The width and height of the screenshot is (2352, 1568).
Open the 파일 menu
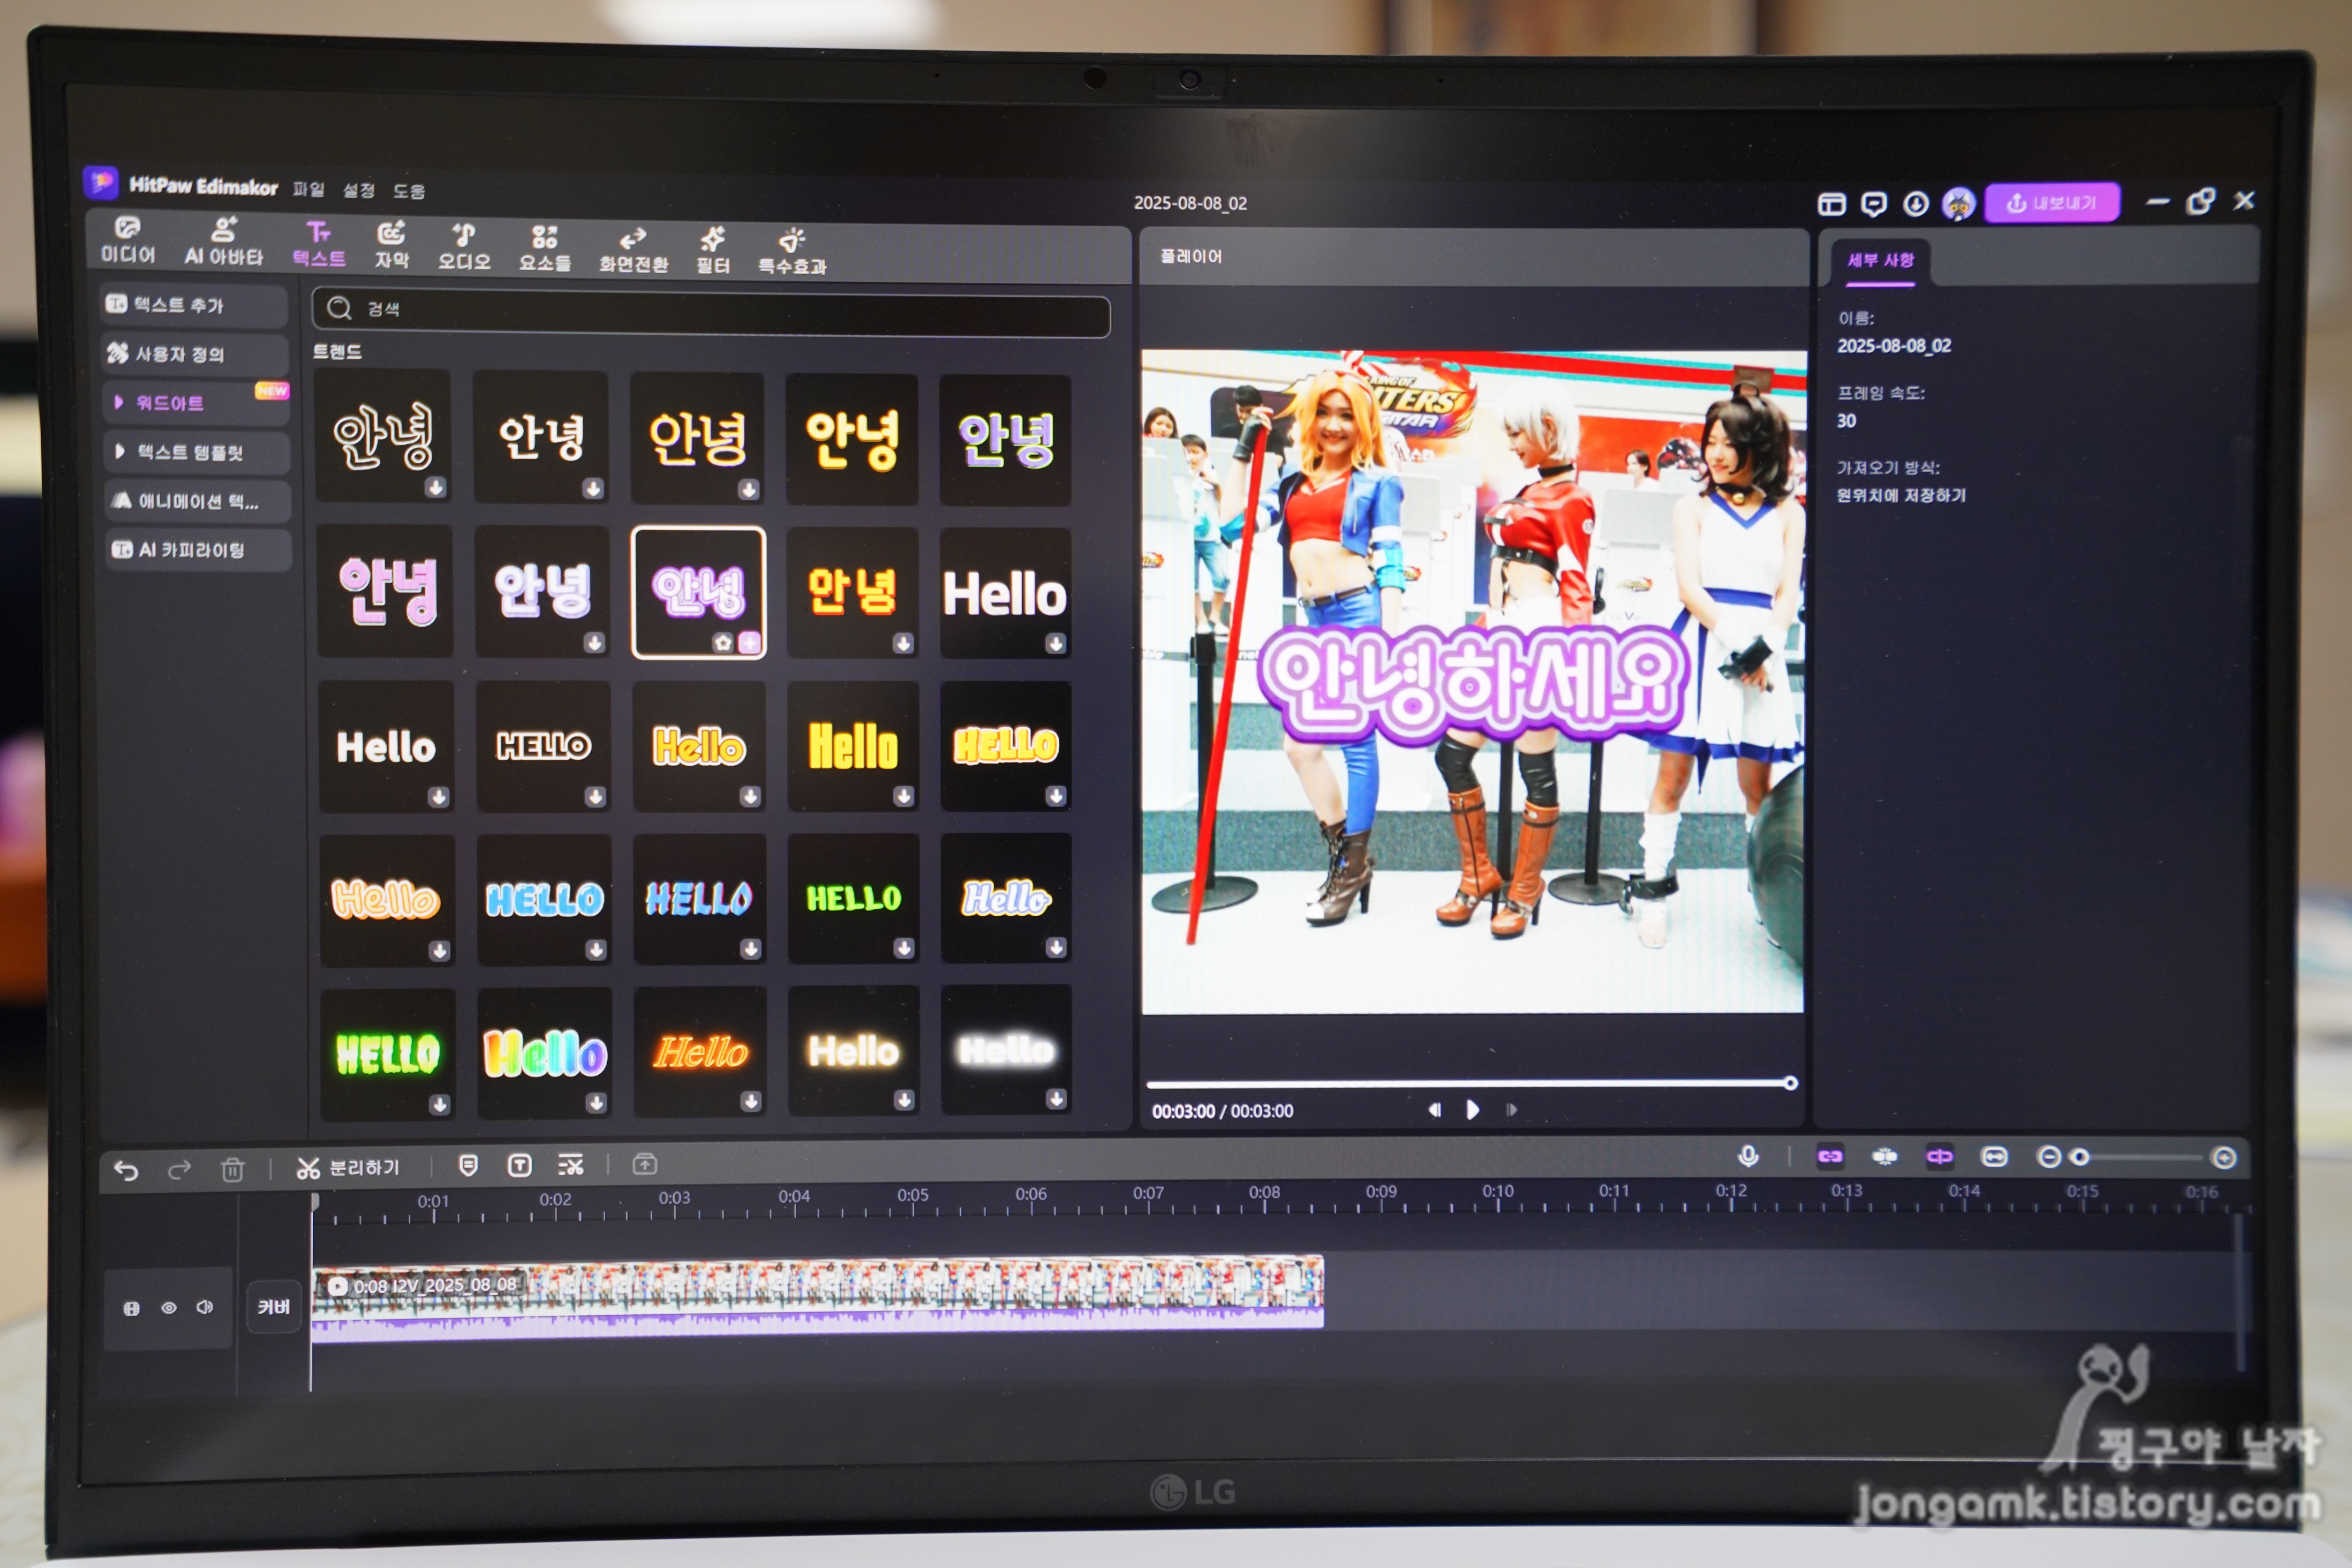pyautogui.click(x=309, y=189)
